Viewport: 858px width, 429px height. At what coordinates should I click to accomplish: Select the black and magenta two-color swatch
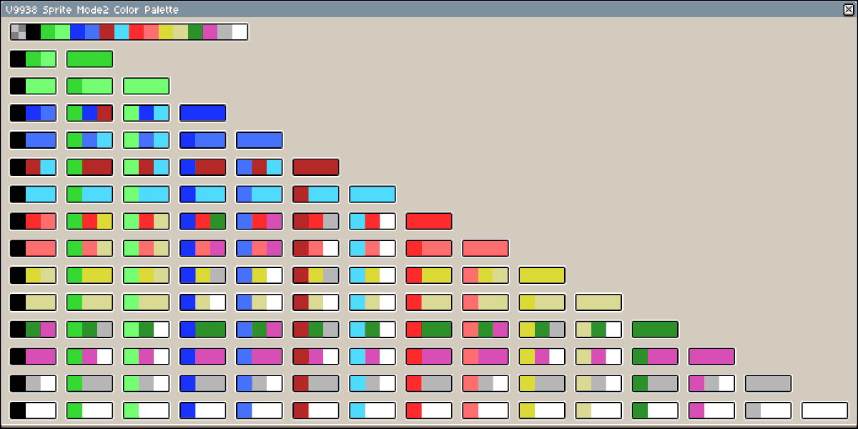(33, 357)
